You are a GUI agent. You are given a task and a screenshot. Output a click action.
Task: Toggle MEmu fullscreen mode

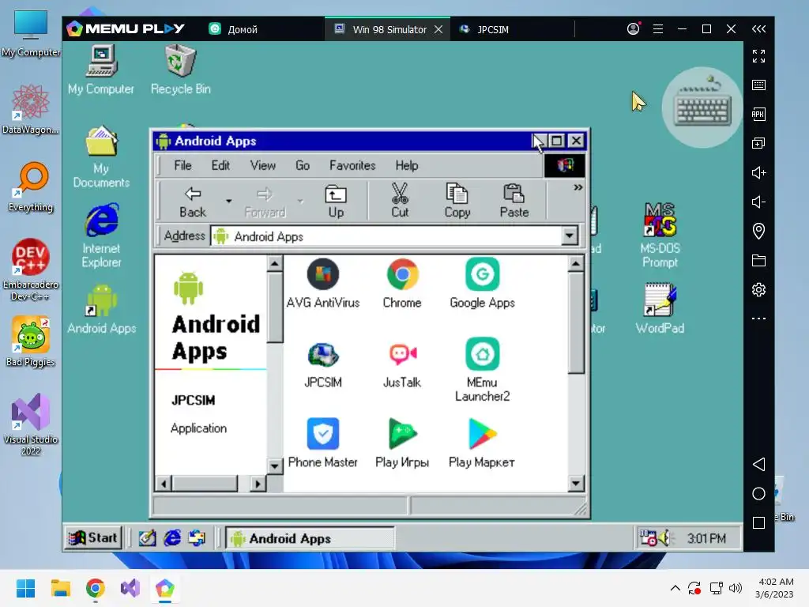758,56
